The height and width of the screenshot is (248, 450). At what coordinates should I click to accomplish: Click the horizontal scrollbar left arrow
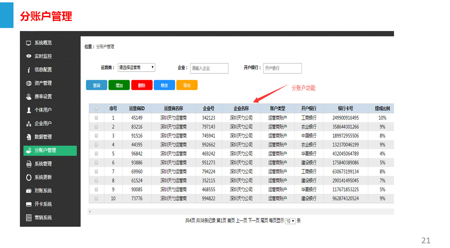tap(90, 212)
